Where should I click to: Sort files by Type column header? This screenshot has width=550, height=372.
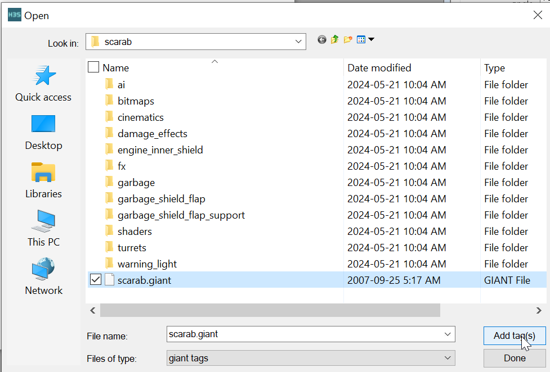click(494, 68)
